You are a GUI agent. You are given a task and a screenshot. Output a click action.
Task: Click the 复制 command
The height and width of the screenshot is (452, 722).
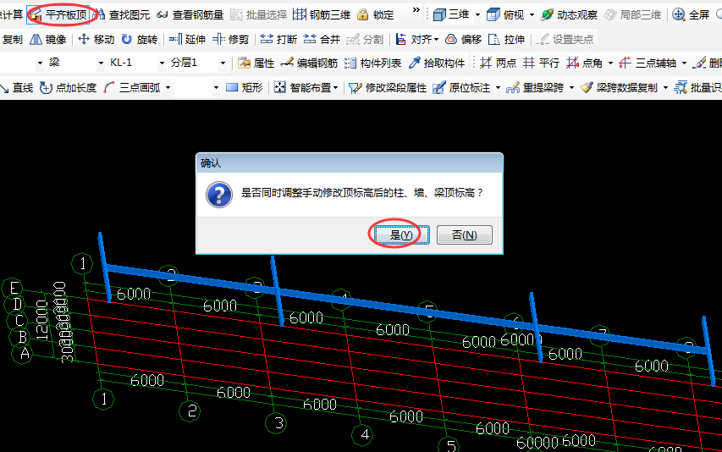12,40
